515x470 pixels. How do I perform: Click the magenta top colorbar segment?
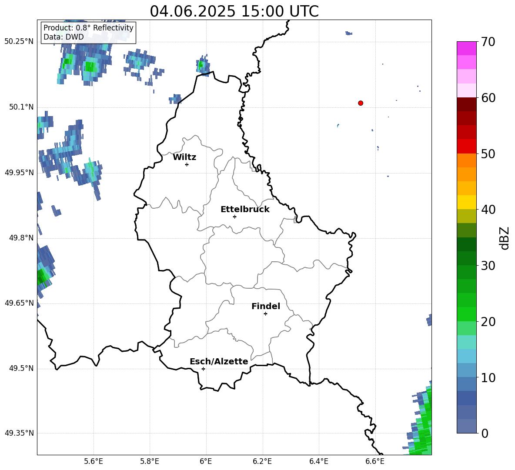[466, 48]
